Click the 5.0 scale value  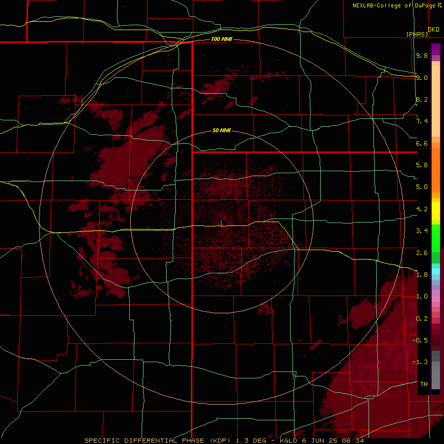(x=422, y=187)
